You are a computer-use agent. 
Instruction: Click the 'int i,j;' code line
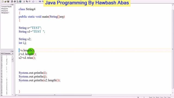[x=23, y=43]
